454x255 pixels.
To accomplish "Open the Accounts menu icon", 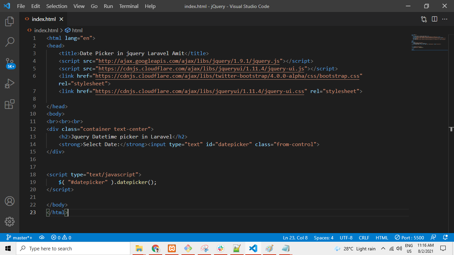I will (x=10, y=201).
